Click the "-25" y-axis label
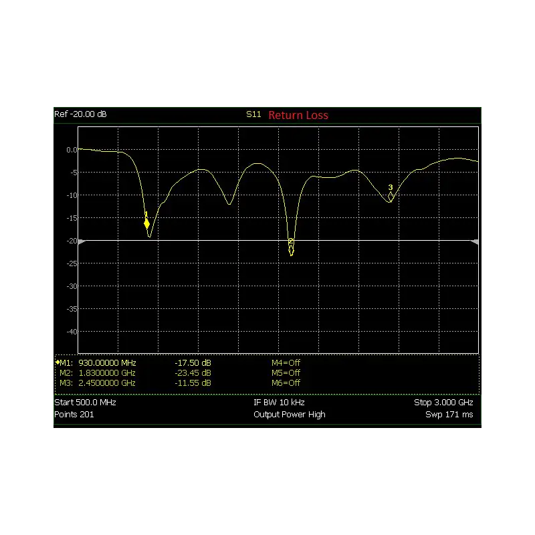 click(72, 263)
